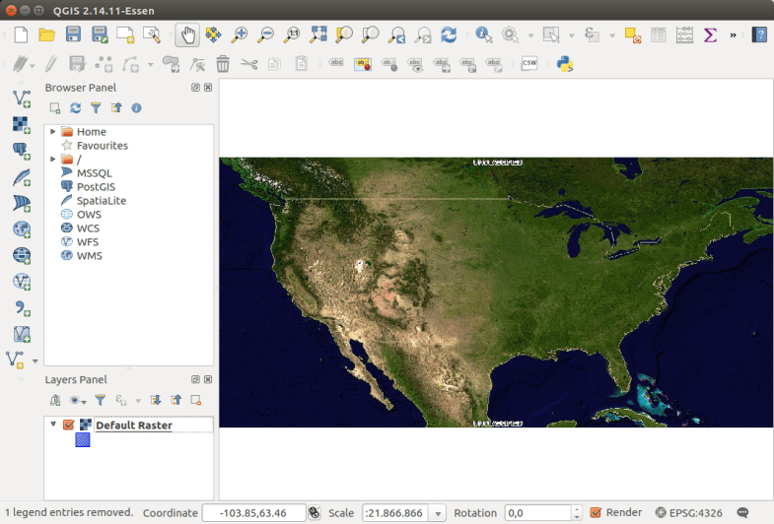
Task: Click the Save Project floppy icon
Action: (73, 34)
